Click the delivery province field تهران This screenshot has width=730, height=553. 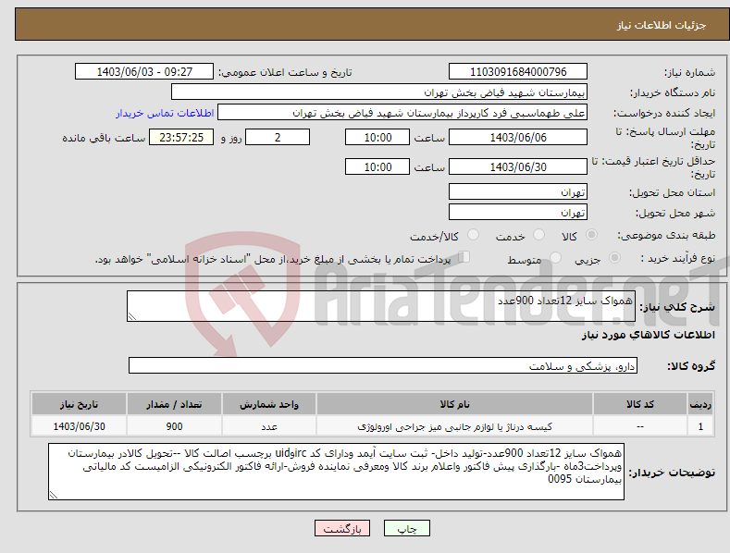518,191
